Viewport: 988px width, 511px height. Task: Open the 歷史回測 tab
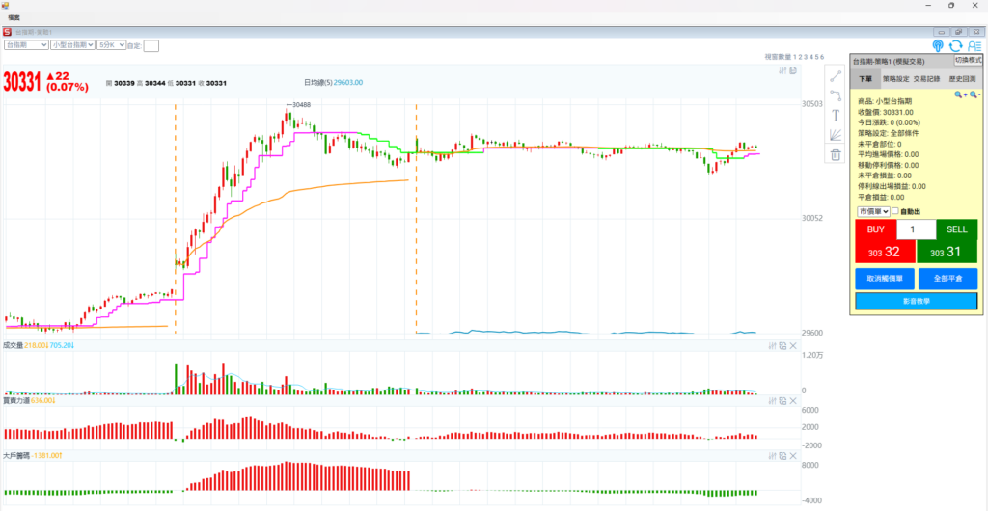[962, 78]
